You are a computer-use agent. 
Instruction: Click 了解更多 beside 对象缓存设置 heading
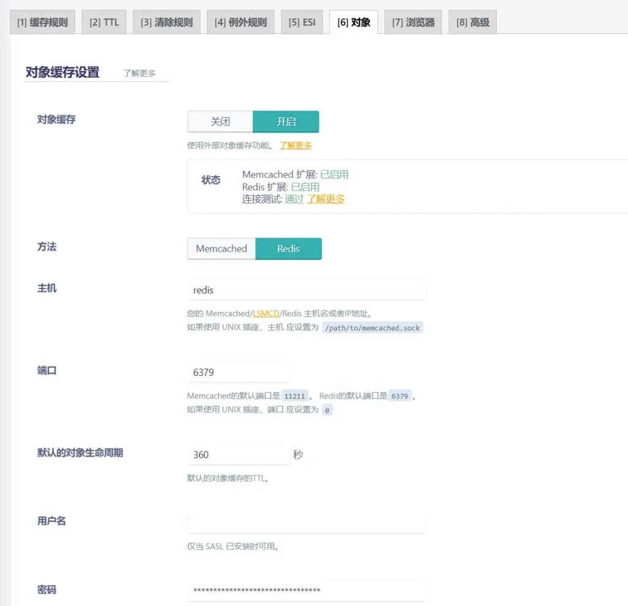tap(139, 73)
